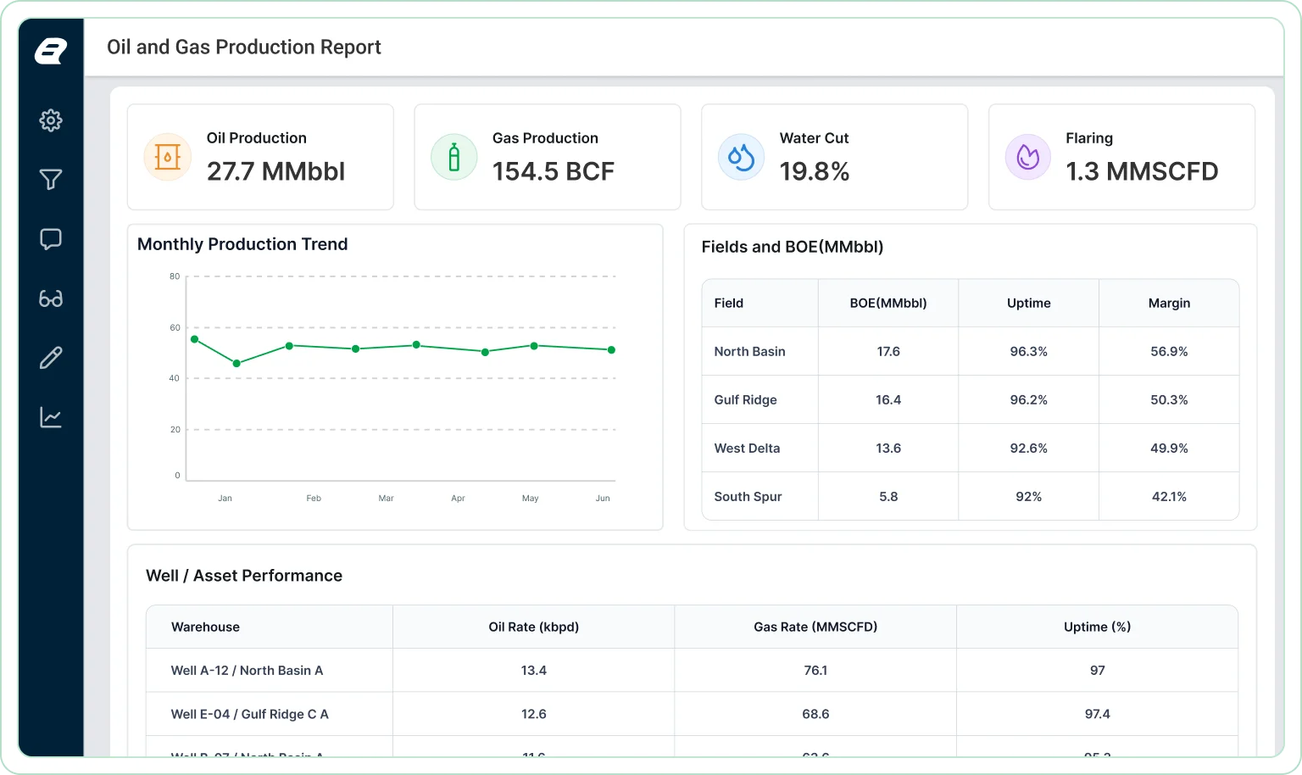
Task: Click the Margin column header
Action: [x=1169, y=304]
